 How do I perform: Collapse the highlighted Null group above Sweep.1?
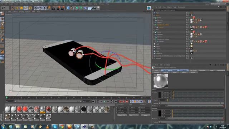(153, 15)
